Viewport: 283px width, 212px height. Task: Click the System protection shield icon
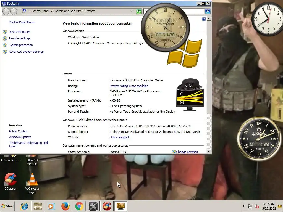click(x=5, y=45)
